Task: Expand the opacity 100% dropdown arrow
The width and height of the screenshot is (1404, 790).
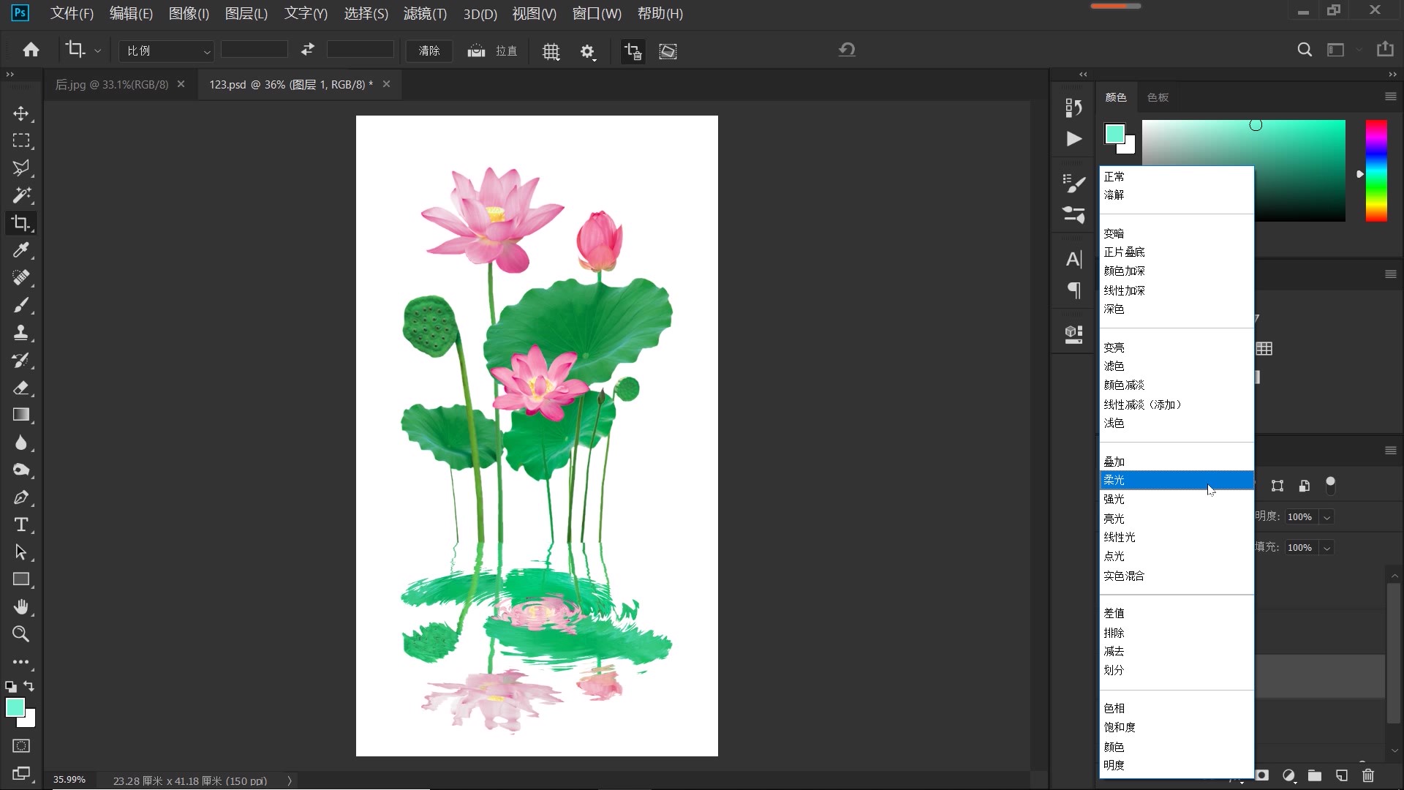Action: click(1326, 517)
